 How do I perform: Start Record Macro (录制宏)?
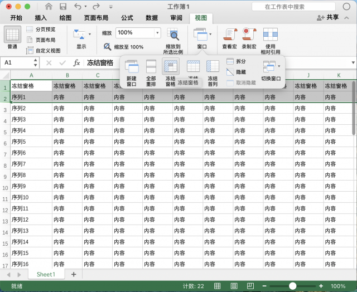click(x=249, y=38)
